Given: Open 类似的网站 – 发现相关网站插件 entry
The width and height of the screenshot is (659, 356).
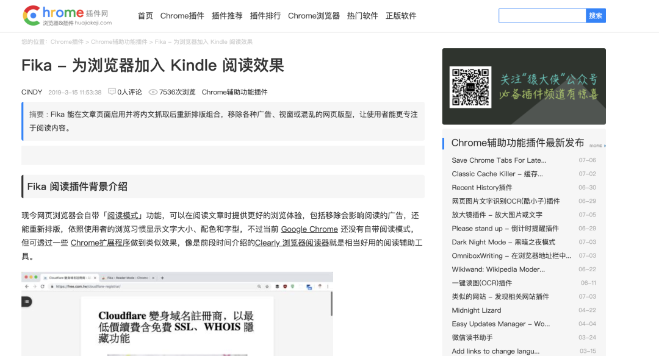Looking at the screenshot, I should 500,297.
